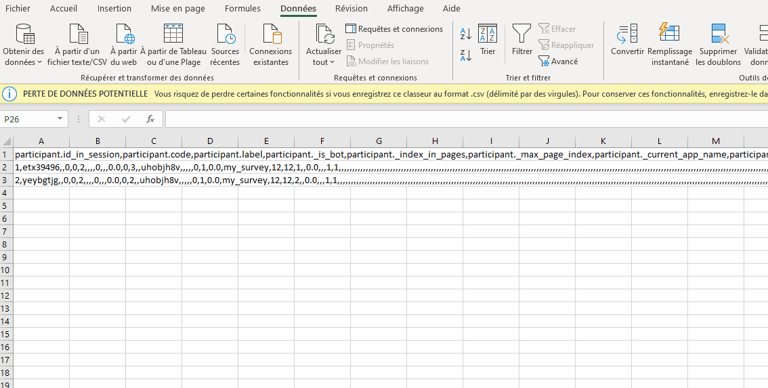The height and width of the screenshot is (388, 768).
Task: Click the PERTE DE DONNÉES POTENTIELLE info icon
Action: click(9, 94)
